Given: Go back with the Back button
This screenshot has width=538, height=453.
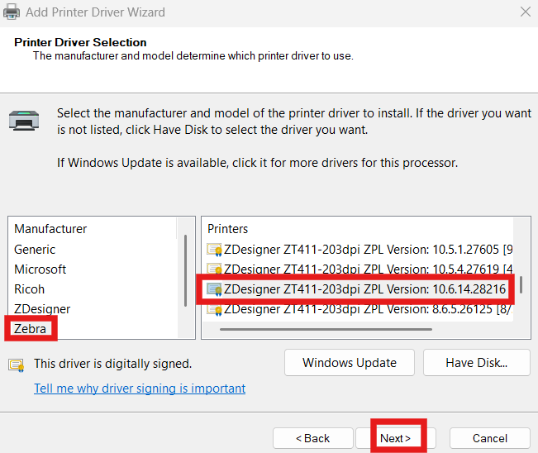Looking at the screenshot, I should click(313, 438).
